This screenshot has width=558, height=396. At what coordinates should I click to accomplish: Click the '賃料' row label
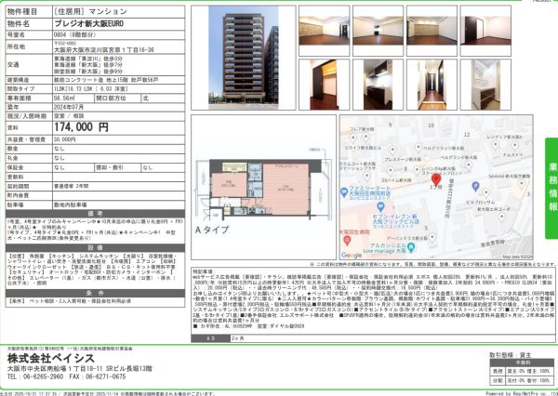tap(12, 127)
